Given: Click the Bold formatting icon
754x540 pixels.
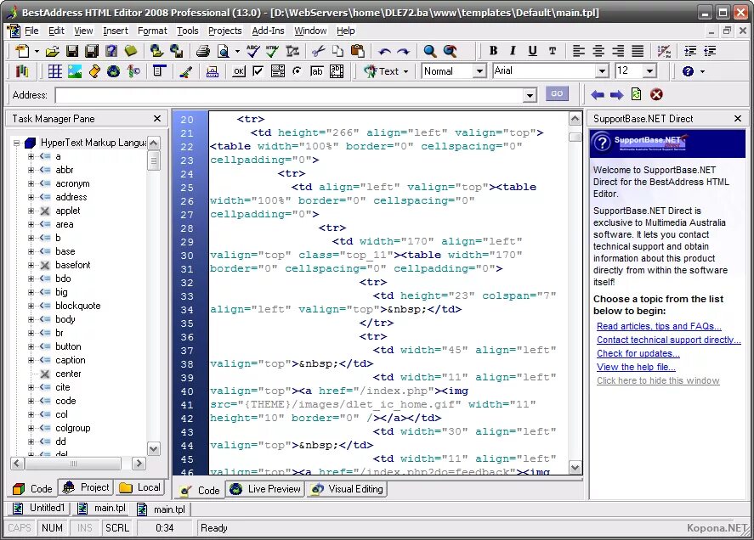Looking at the screenshot, I should coord(493,51).
